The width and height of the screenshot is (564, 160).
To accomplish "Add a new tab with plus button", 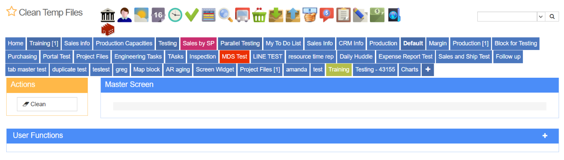I will coord(428,69).
